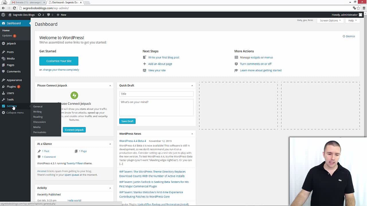Click the bookmark star in address bar
The width and height of the screenshot is (367, 206).
[x=358, y=8]
